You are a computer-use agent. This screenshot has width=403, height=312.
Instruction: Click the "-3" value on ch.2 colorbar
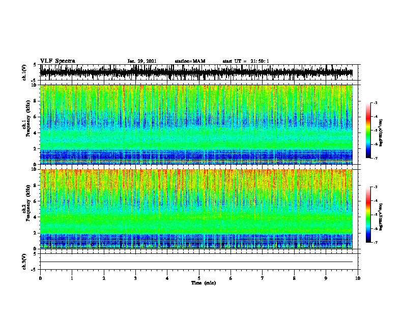(376, 187)
